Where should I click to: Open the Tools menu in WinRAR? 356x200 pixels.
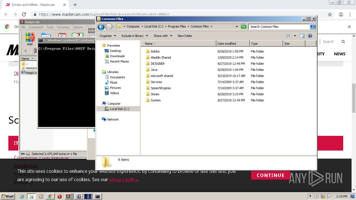[x=50, y=27]
